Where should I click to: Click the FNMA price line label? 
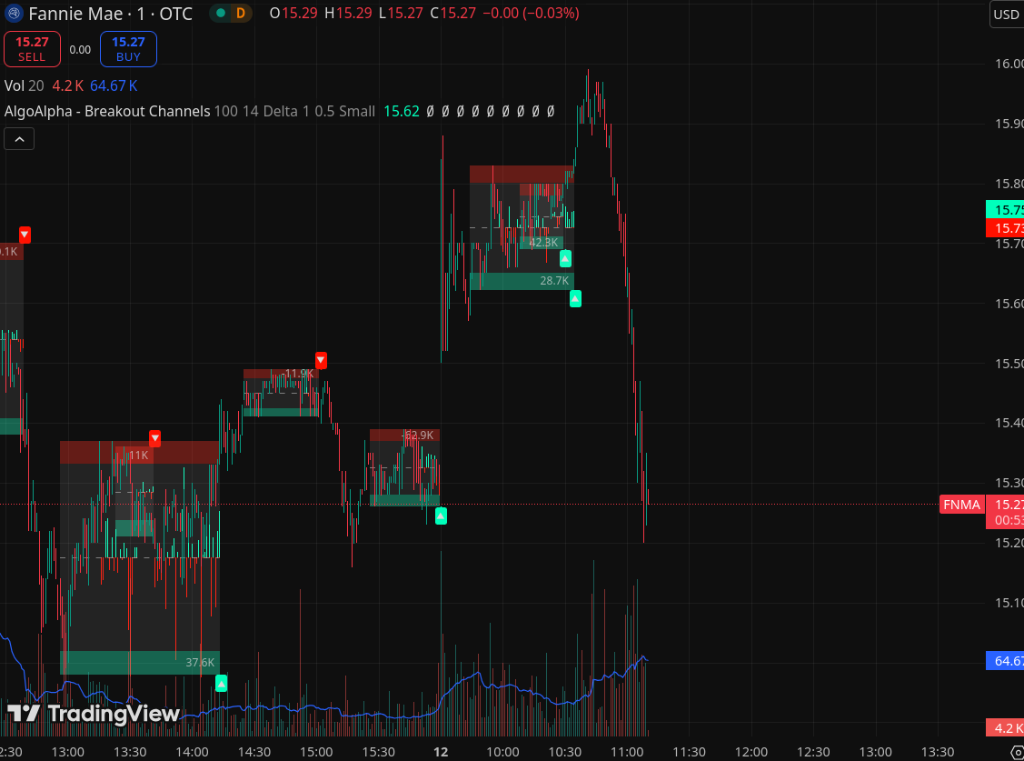coord(962,505)
